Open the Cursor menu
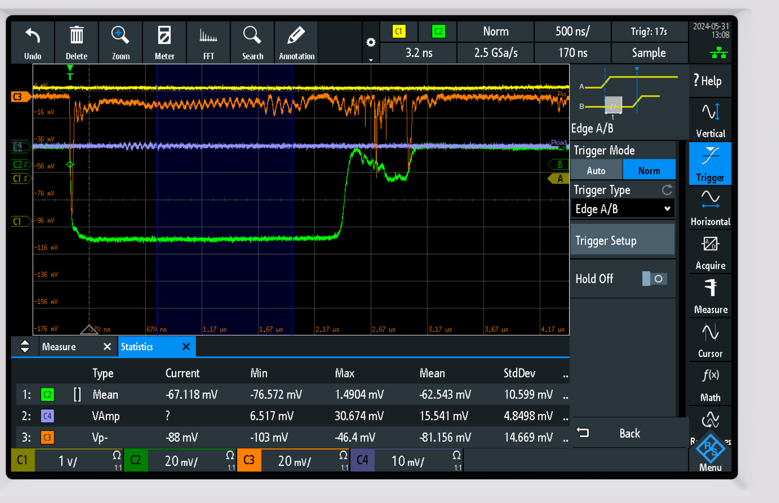Screen dimensions: 779x503 (x=710, y=340)
